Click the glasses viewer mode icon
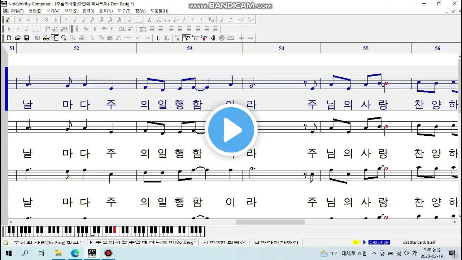Screen dimensions: 462x260 46,38
